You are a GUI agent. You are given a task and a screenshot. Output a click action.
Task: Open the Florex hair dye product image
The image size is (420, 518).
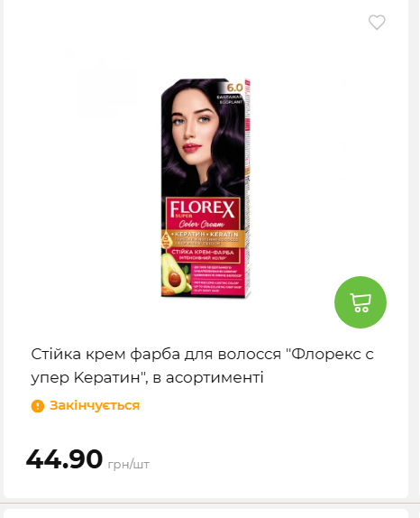click(x=205, y=189)
